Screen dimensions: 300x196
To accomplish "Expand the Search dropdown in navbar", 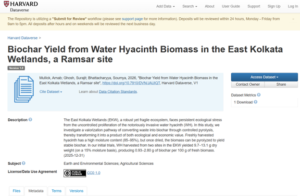I will tap(190, 6).
